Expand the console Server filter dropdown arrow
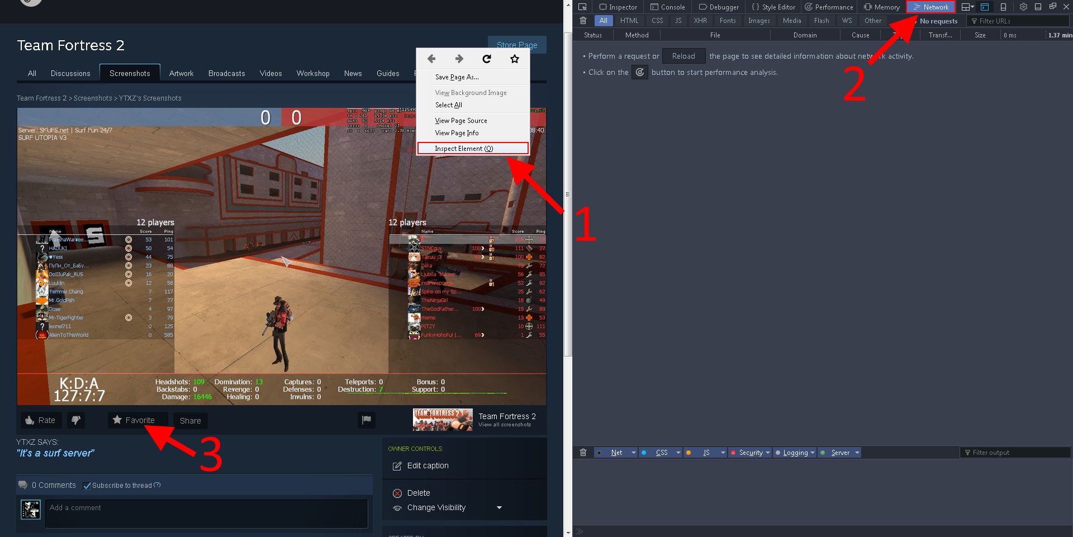This screenshot has width=1073, height=537. [857, 453]
